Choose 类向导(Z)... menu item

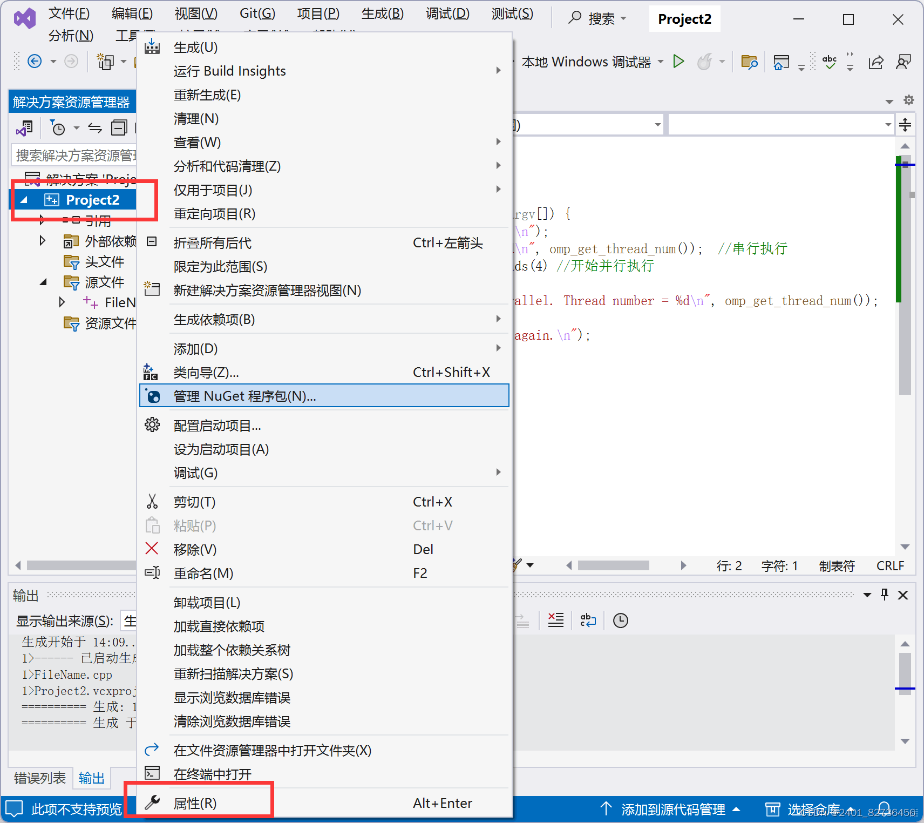[324, 372]
